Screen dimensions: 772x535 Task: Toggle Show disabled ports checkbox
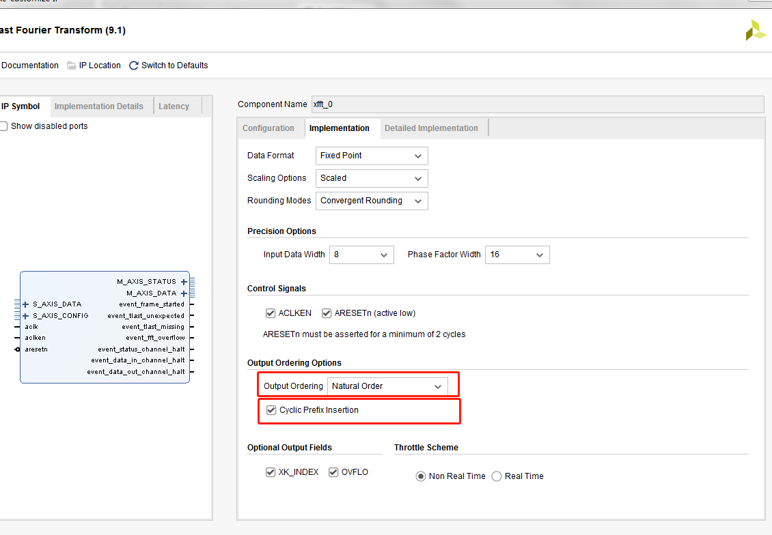click(x=3, y=126)
